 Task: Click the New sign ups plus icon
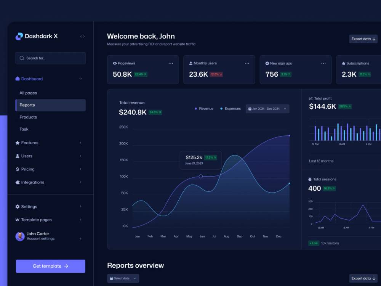click(x=267, y=63)
